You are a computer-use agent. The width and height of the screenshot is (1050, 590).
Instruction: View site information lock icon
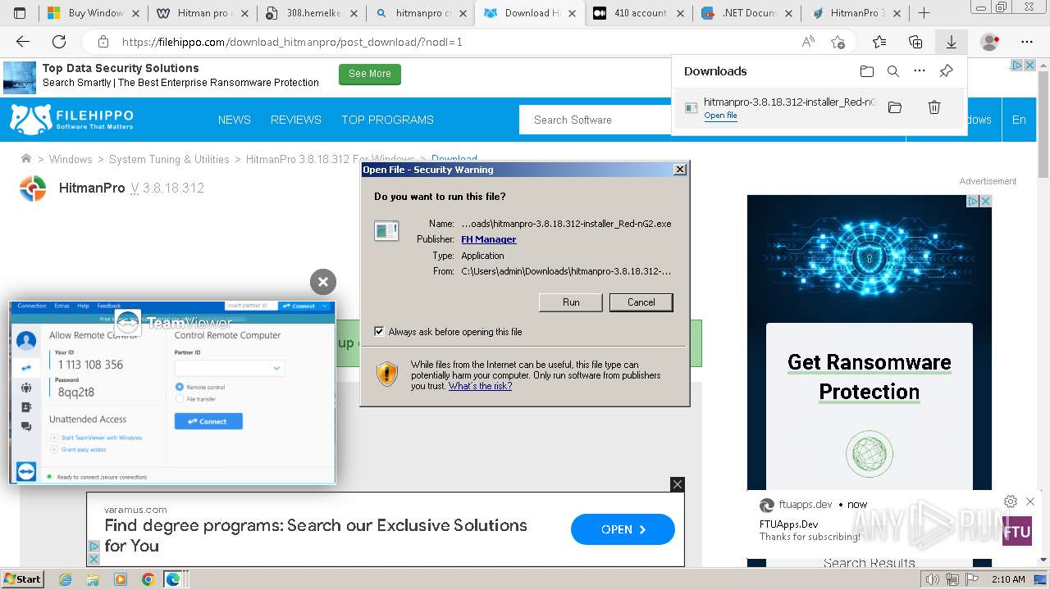103,42
